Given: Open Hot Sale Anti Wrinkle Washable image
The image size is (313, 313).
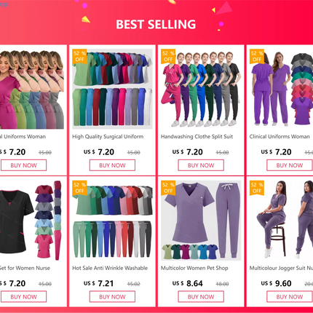Looking at the screenshot, I should (112, 221).
